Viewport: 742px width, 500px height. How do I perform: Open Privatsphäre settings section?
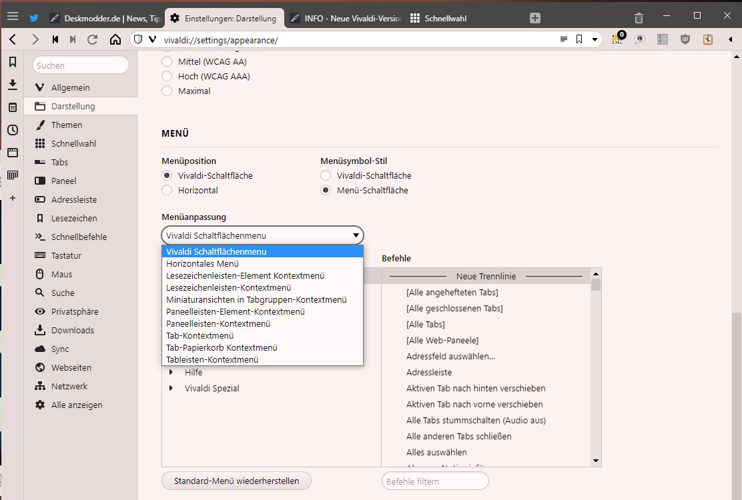pos(81,311)
